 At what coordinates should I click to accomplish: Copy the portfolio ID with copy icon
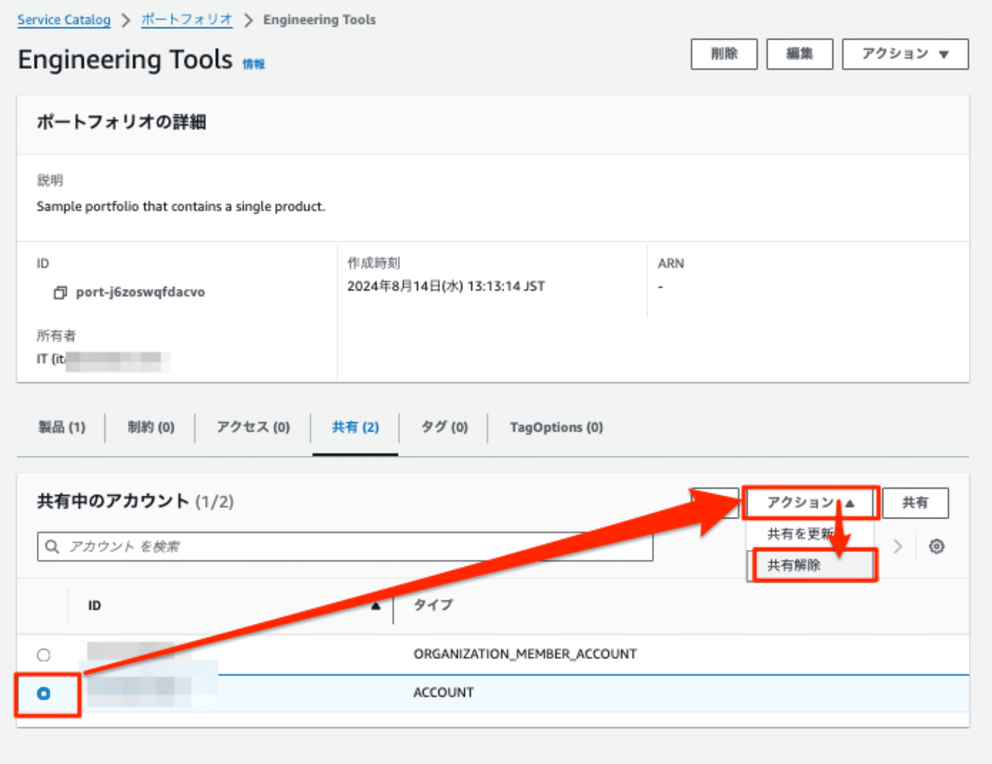click(x=60, y=292)
